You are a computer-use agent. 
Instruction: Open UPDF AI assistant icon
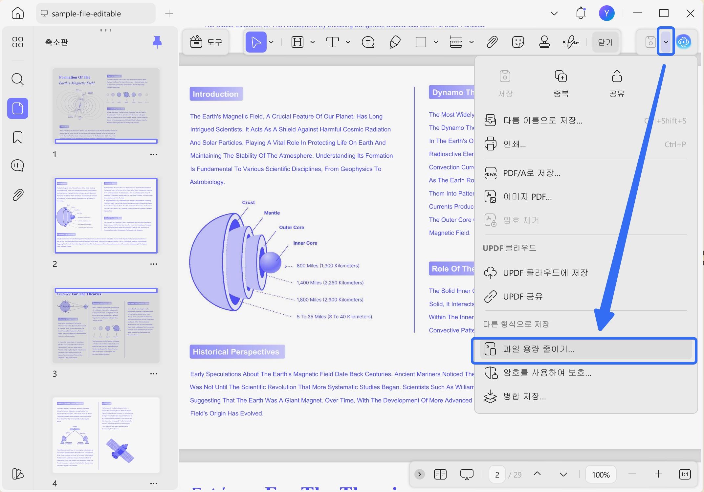pyautogui.click(x=684, y=42)
